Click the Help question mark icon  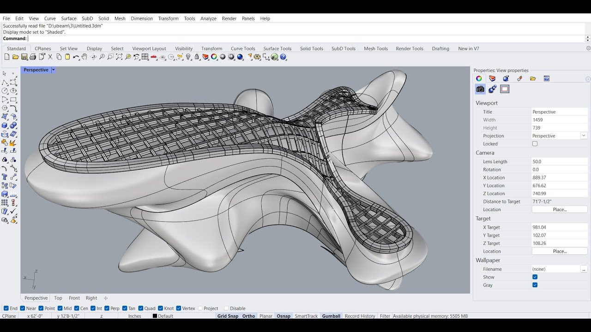point(283,57)
